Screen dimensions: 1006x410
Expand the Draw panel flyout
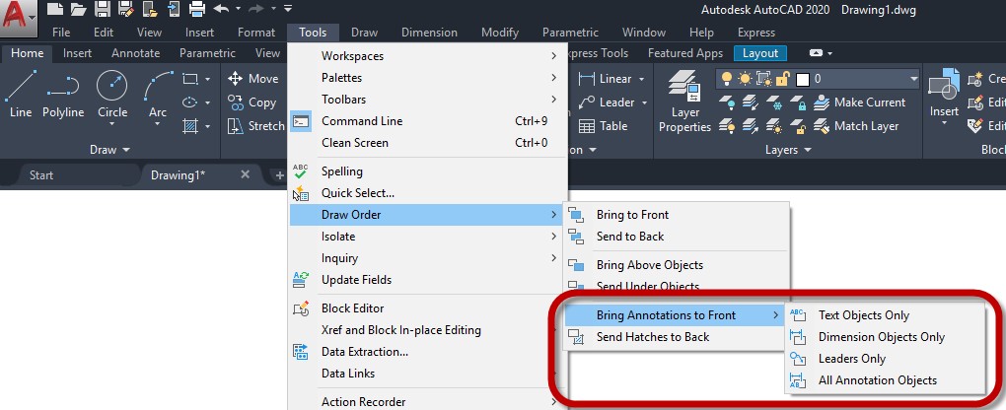[109, 150]
